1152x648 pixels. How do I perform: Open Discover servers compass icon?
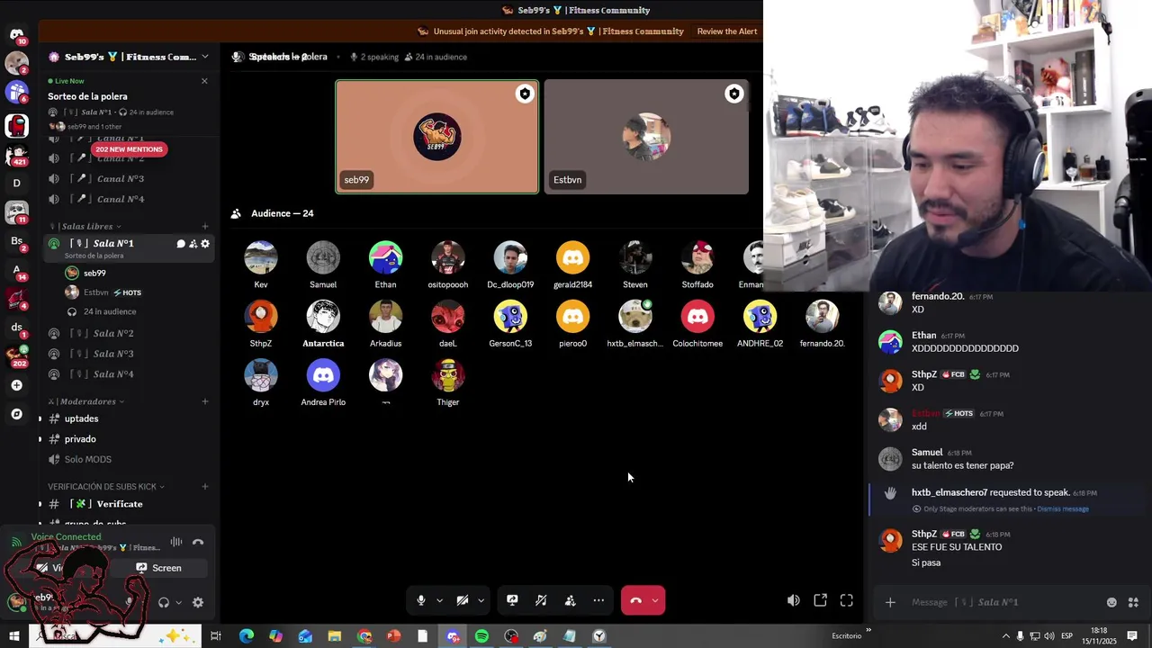tap(16, 414)
